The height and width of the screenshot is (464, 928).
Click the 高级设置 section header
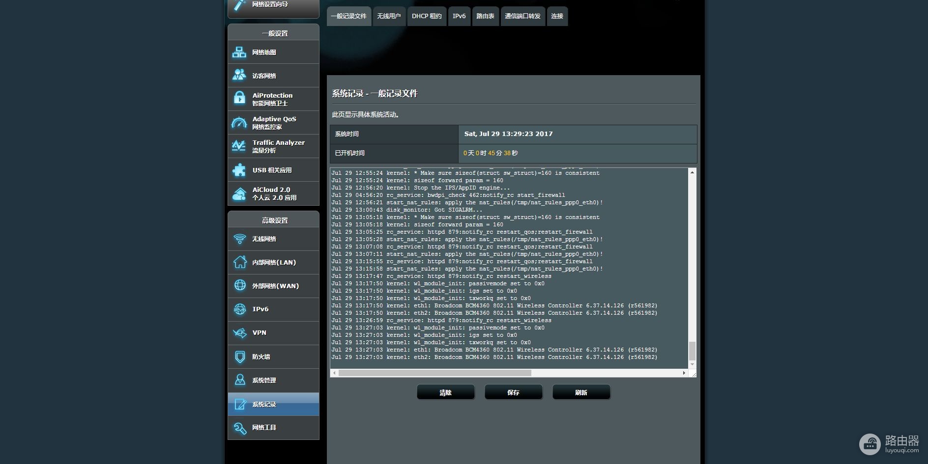point(274,220)
